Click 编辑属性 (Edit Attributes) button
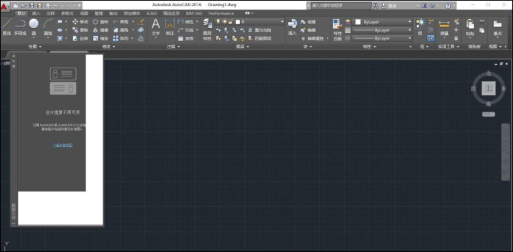 pyautogui.click(x=313, y=38)
